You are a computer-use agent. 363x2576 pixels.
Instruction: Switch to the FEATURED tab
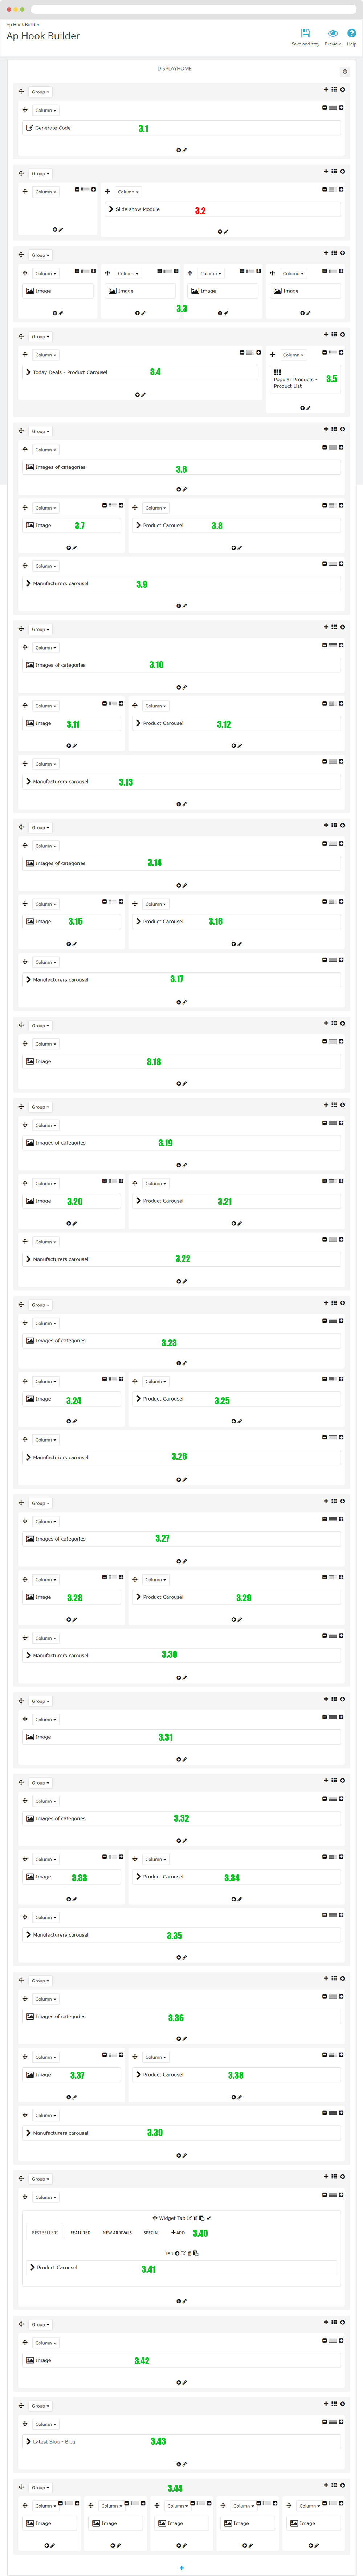(80, 2232)
